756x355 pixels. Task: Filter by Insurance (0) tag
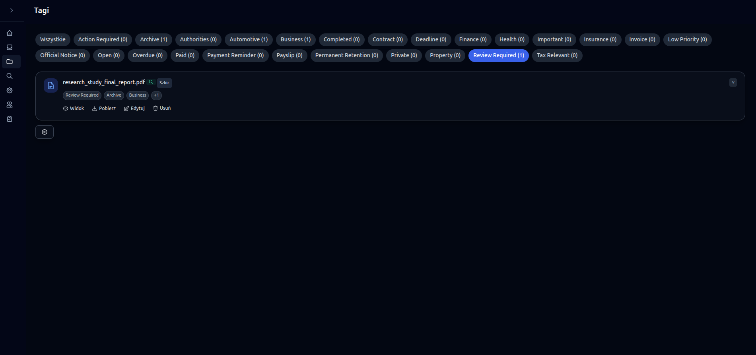point(600,39)
